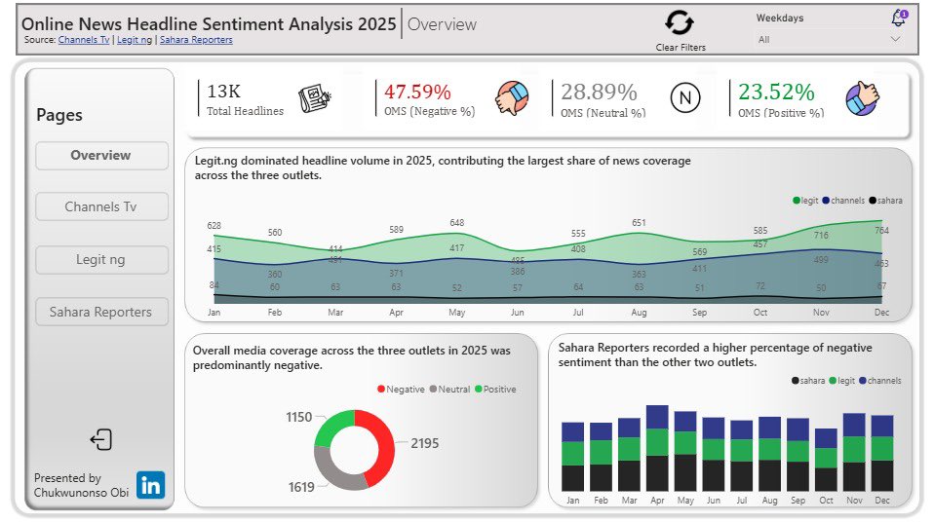Select legit legend in stacked bar chart
Screen dimensions: 934x522
coord(841,381)
